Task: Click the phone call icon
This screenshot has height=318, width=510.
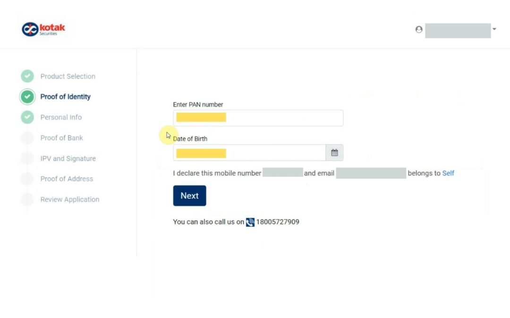Action: coord(250,222)
